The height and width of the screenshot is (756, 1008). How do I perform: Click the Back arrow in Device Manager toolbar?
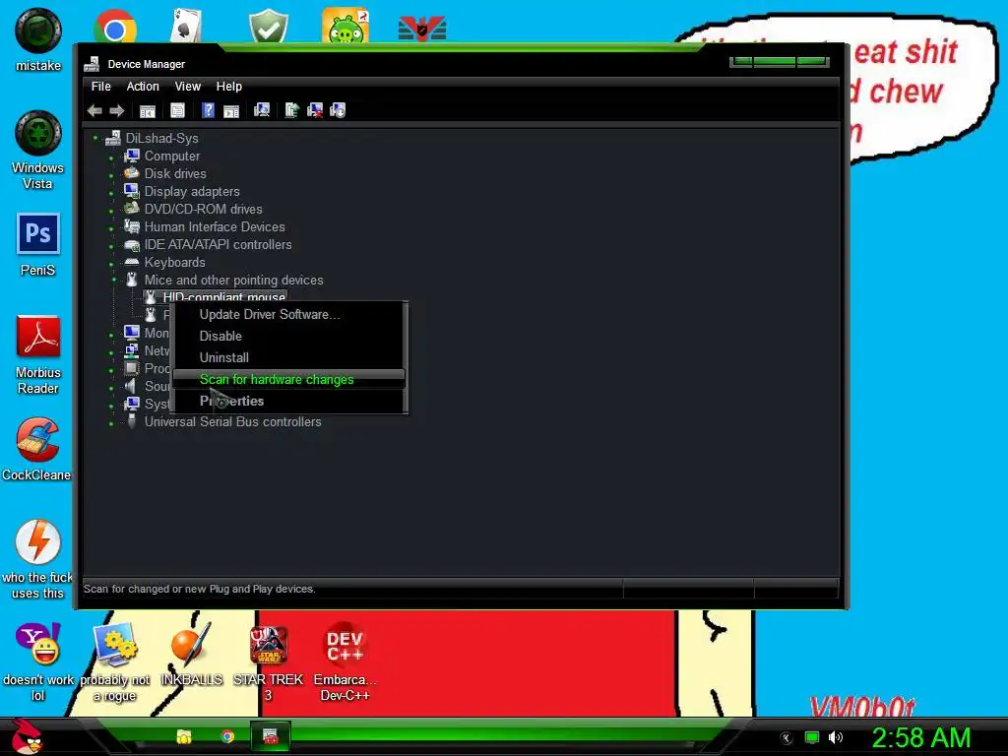click(x=94, y=110)
